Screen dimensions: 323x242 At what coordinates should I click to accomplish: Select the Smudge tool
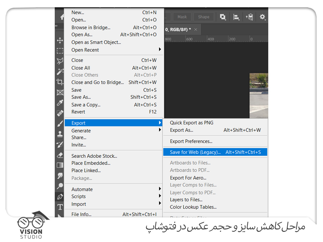60,176
